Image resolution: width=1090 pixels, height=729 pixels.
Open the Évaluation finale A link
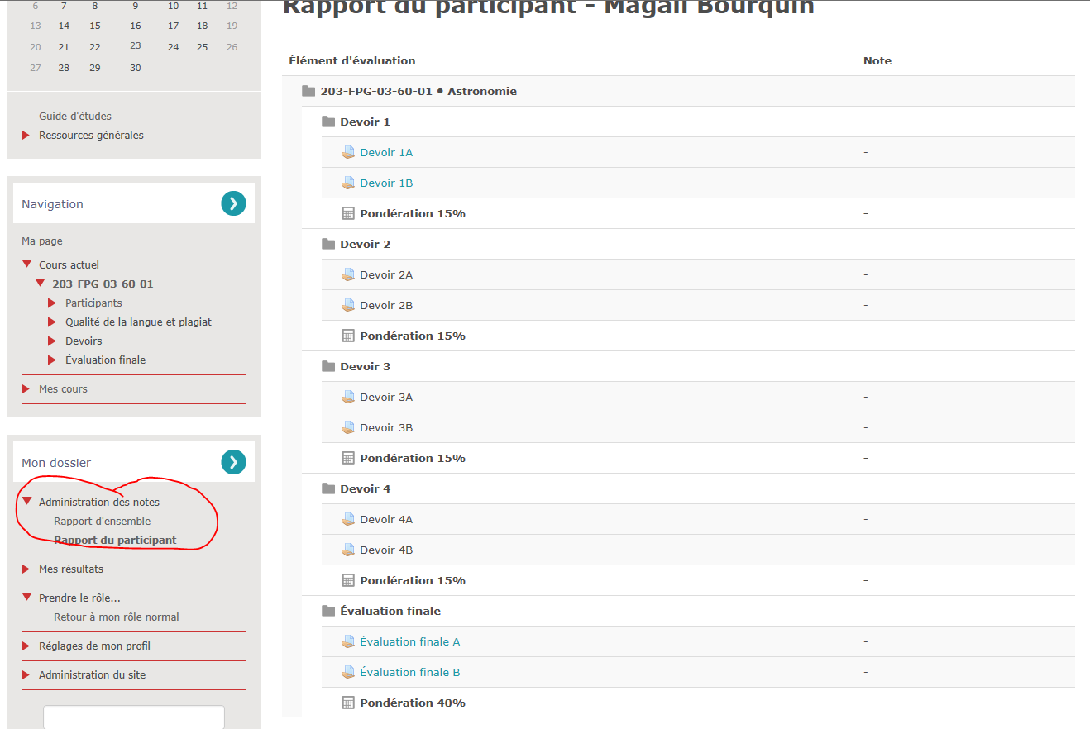pos(409,642)
